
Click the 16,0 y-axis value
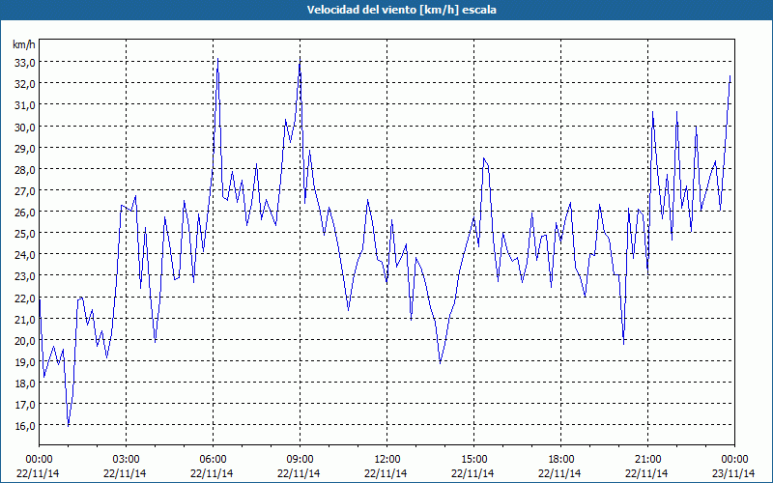[25, 426]
